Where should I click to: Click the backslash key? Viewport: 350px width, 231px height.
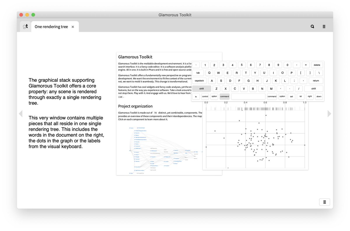319,73
